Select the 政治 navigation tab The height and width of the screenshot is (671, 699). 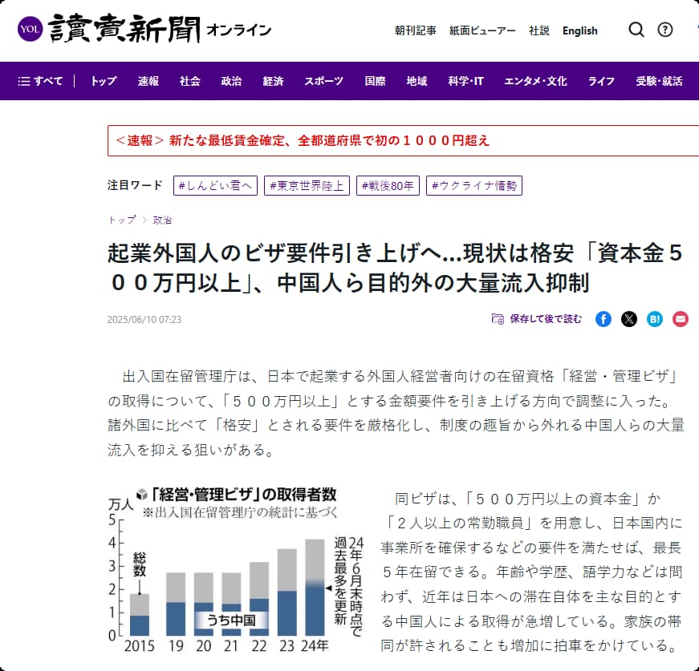[232, 81]
